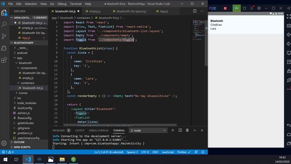Create a new terminal with plus icon

coord(173,130)
